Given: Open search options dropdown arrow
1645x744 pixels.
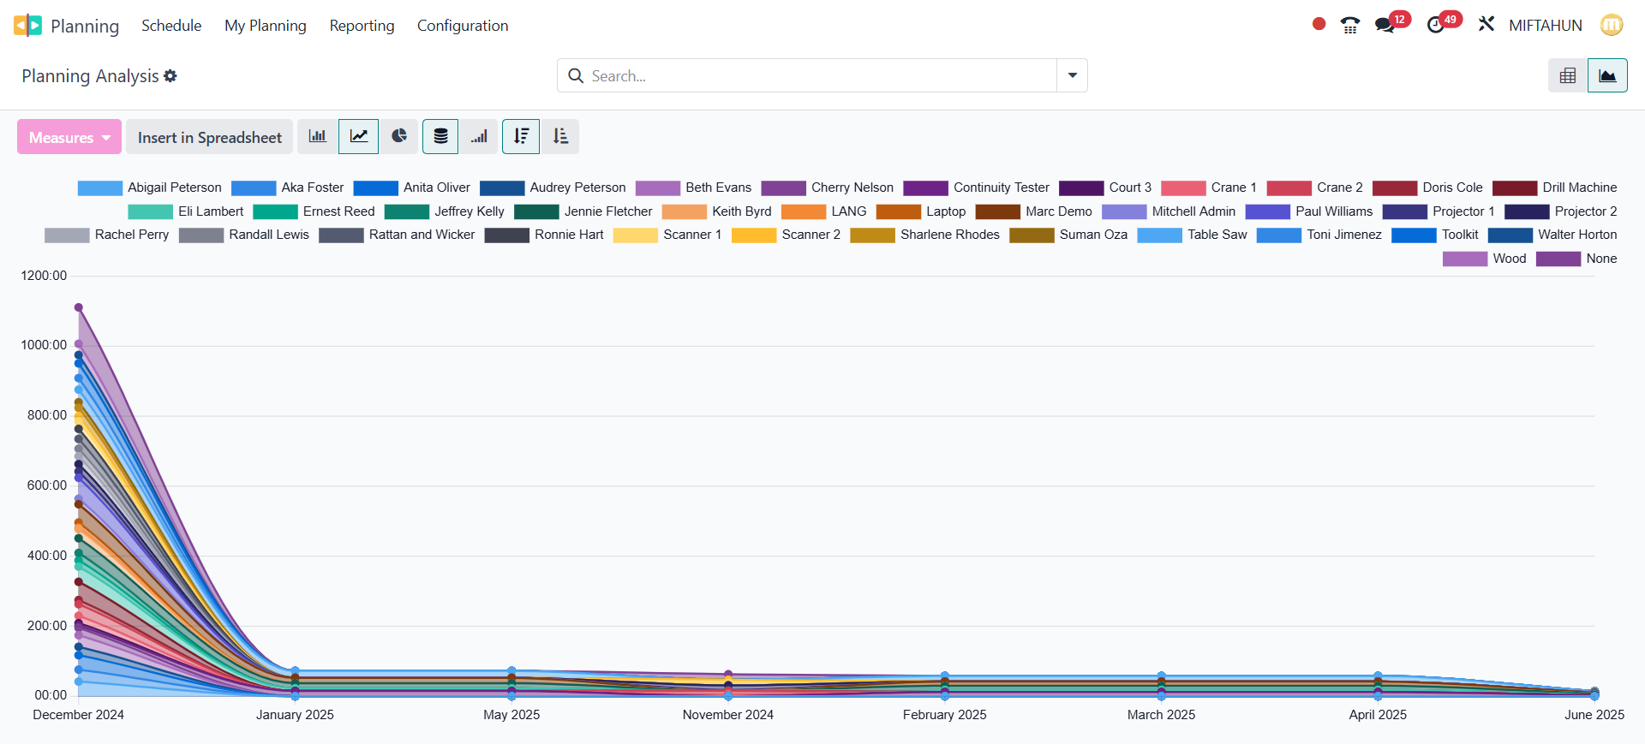Looking at the screenshot, I should [x=1072, y=75].
